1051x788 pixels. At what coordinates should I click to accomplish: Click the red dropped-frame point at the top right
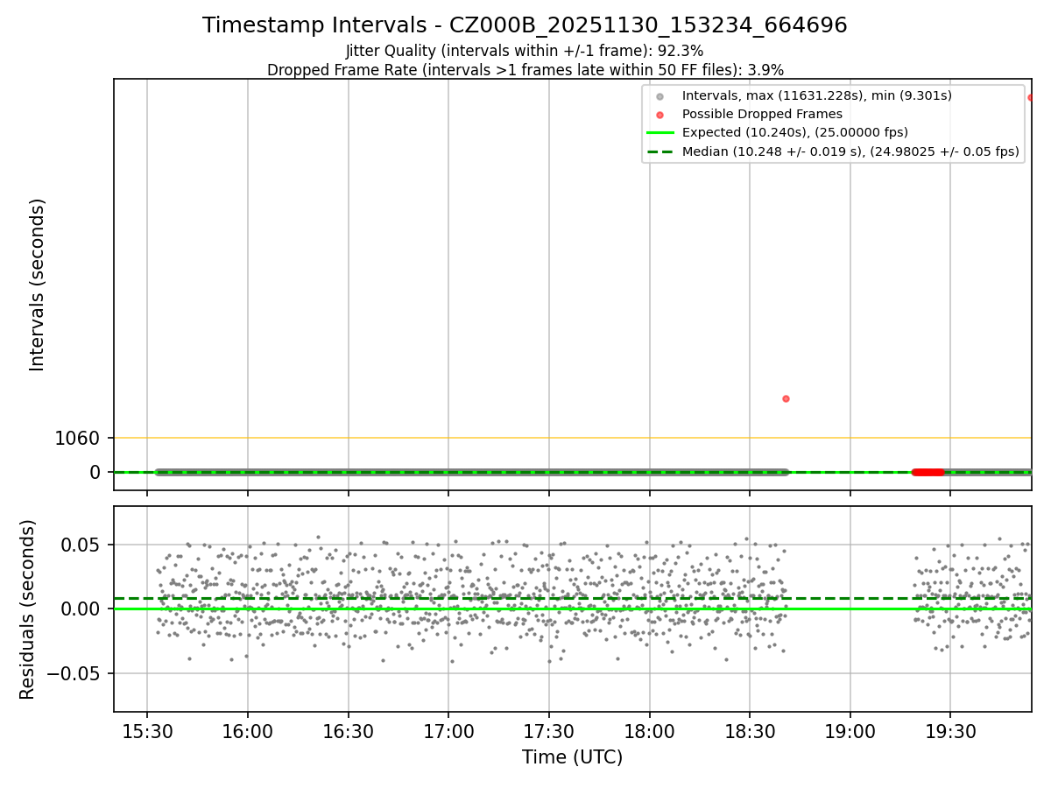[1031, 97]
